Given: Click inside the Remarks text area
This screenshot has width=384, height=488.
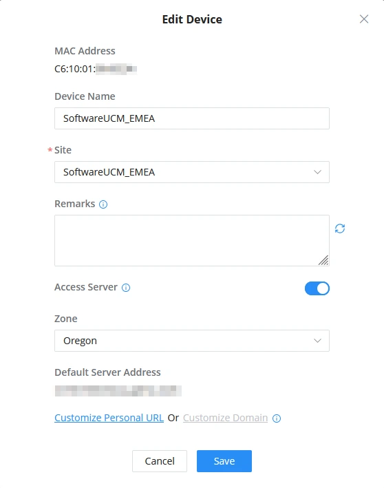Looking at the screenshot, I should (192, 240).
